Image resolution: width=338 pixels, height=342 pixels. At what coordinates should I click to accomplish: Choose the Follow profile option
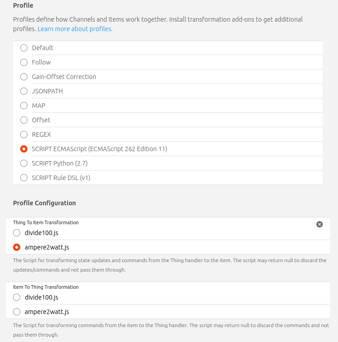click(24, 62)
